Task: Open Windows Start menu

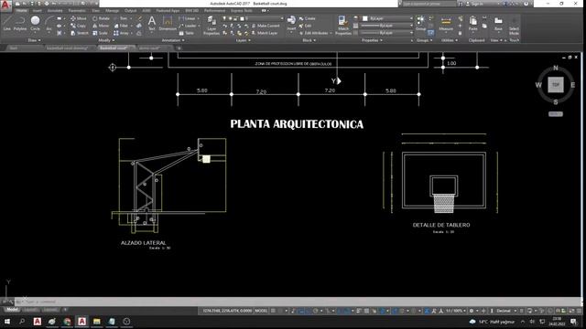Action: pos(7,321)
